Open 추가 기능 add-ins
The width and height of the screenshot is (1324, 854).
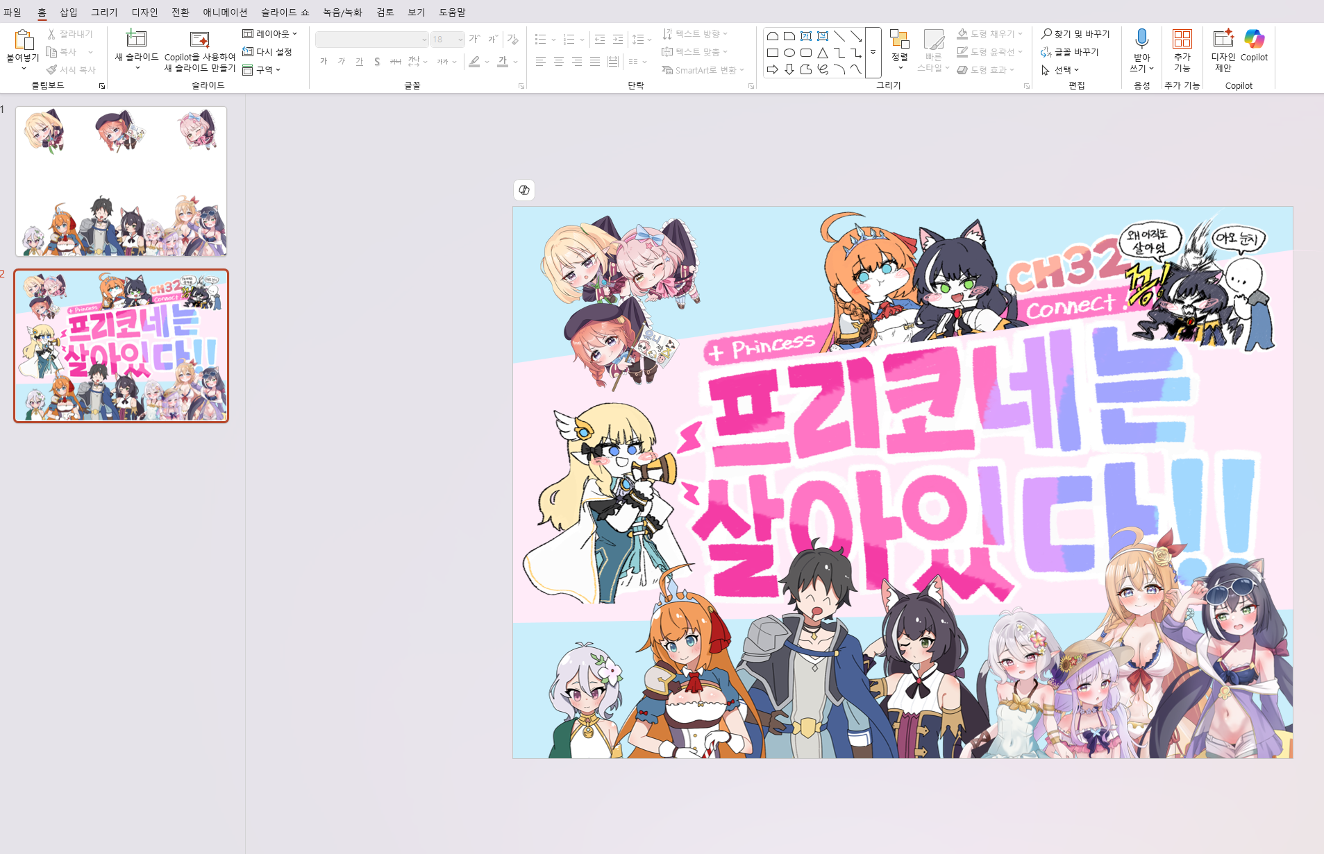(x=1182, y=50)
